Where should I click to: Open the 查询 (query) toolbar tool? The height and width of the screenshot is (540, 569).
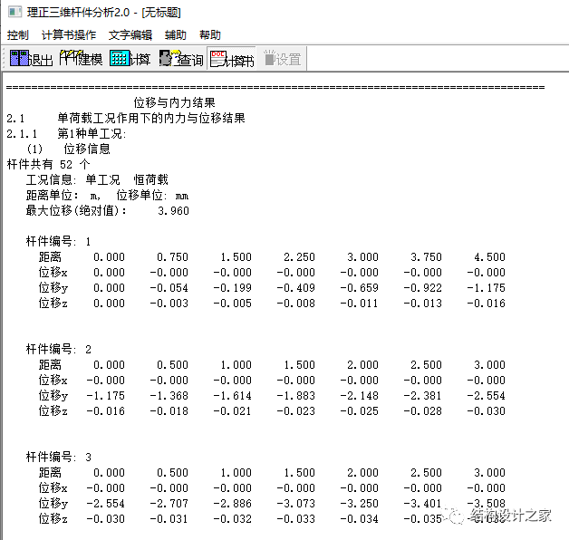point(181,58)
